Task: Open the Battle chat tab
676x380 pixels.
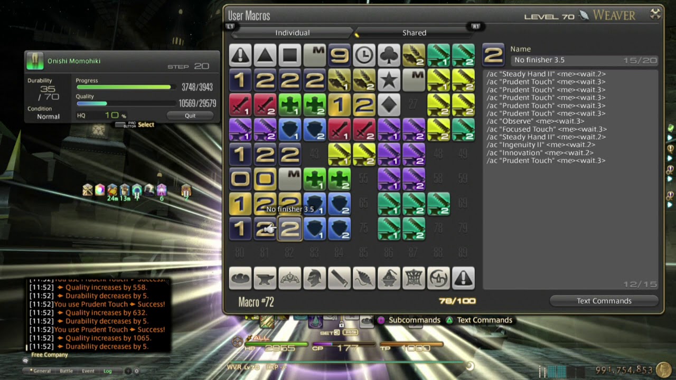Action: (x=66, y=371)
